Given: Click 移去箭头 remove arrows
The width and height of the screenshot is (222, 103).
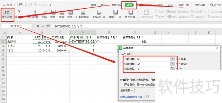Looking at the screenshot, I should point(198,12).
